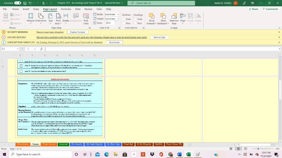Switch to the Formulas ribbon tab
The height and width of the screenshot is (158, 282).
coord(66,9)
